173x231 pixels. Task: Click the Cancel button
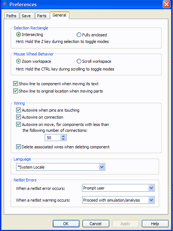(x=96, y=224)
